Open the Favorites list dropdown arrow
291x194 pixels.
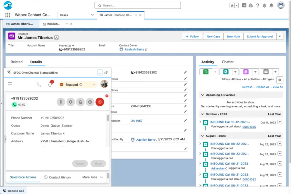(237, 5)
